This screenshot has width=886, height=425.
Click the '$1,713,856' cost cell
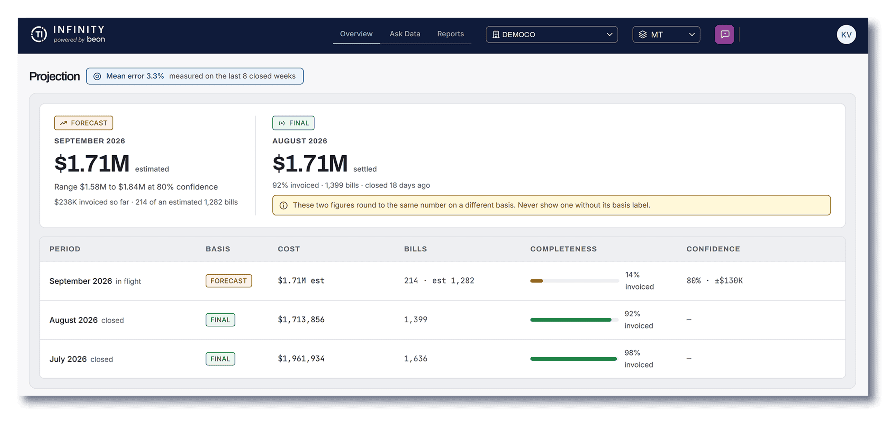coord(301,320)
